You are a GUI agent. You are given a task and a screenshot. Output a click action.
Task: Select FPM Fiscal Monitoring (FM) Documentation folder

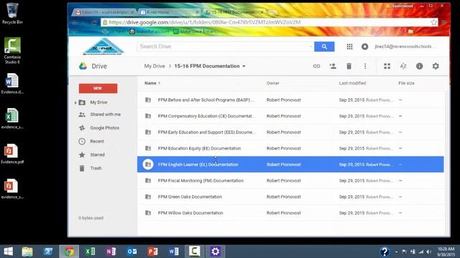click(290, 181)
